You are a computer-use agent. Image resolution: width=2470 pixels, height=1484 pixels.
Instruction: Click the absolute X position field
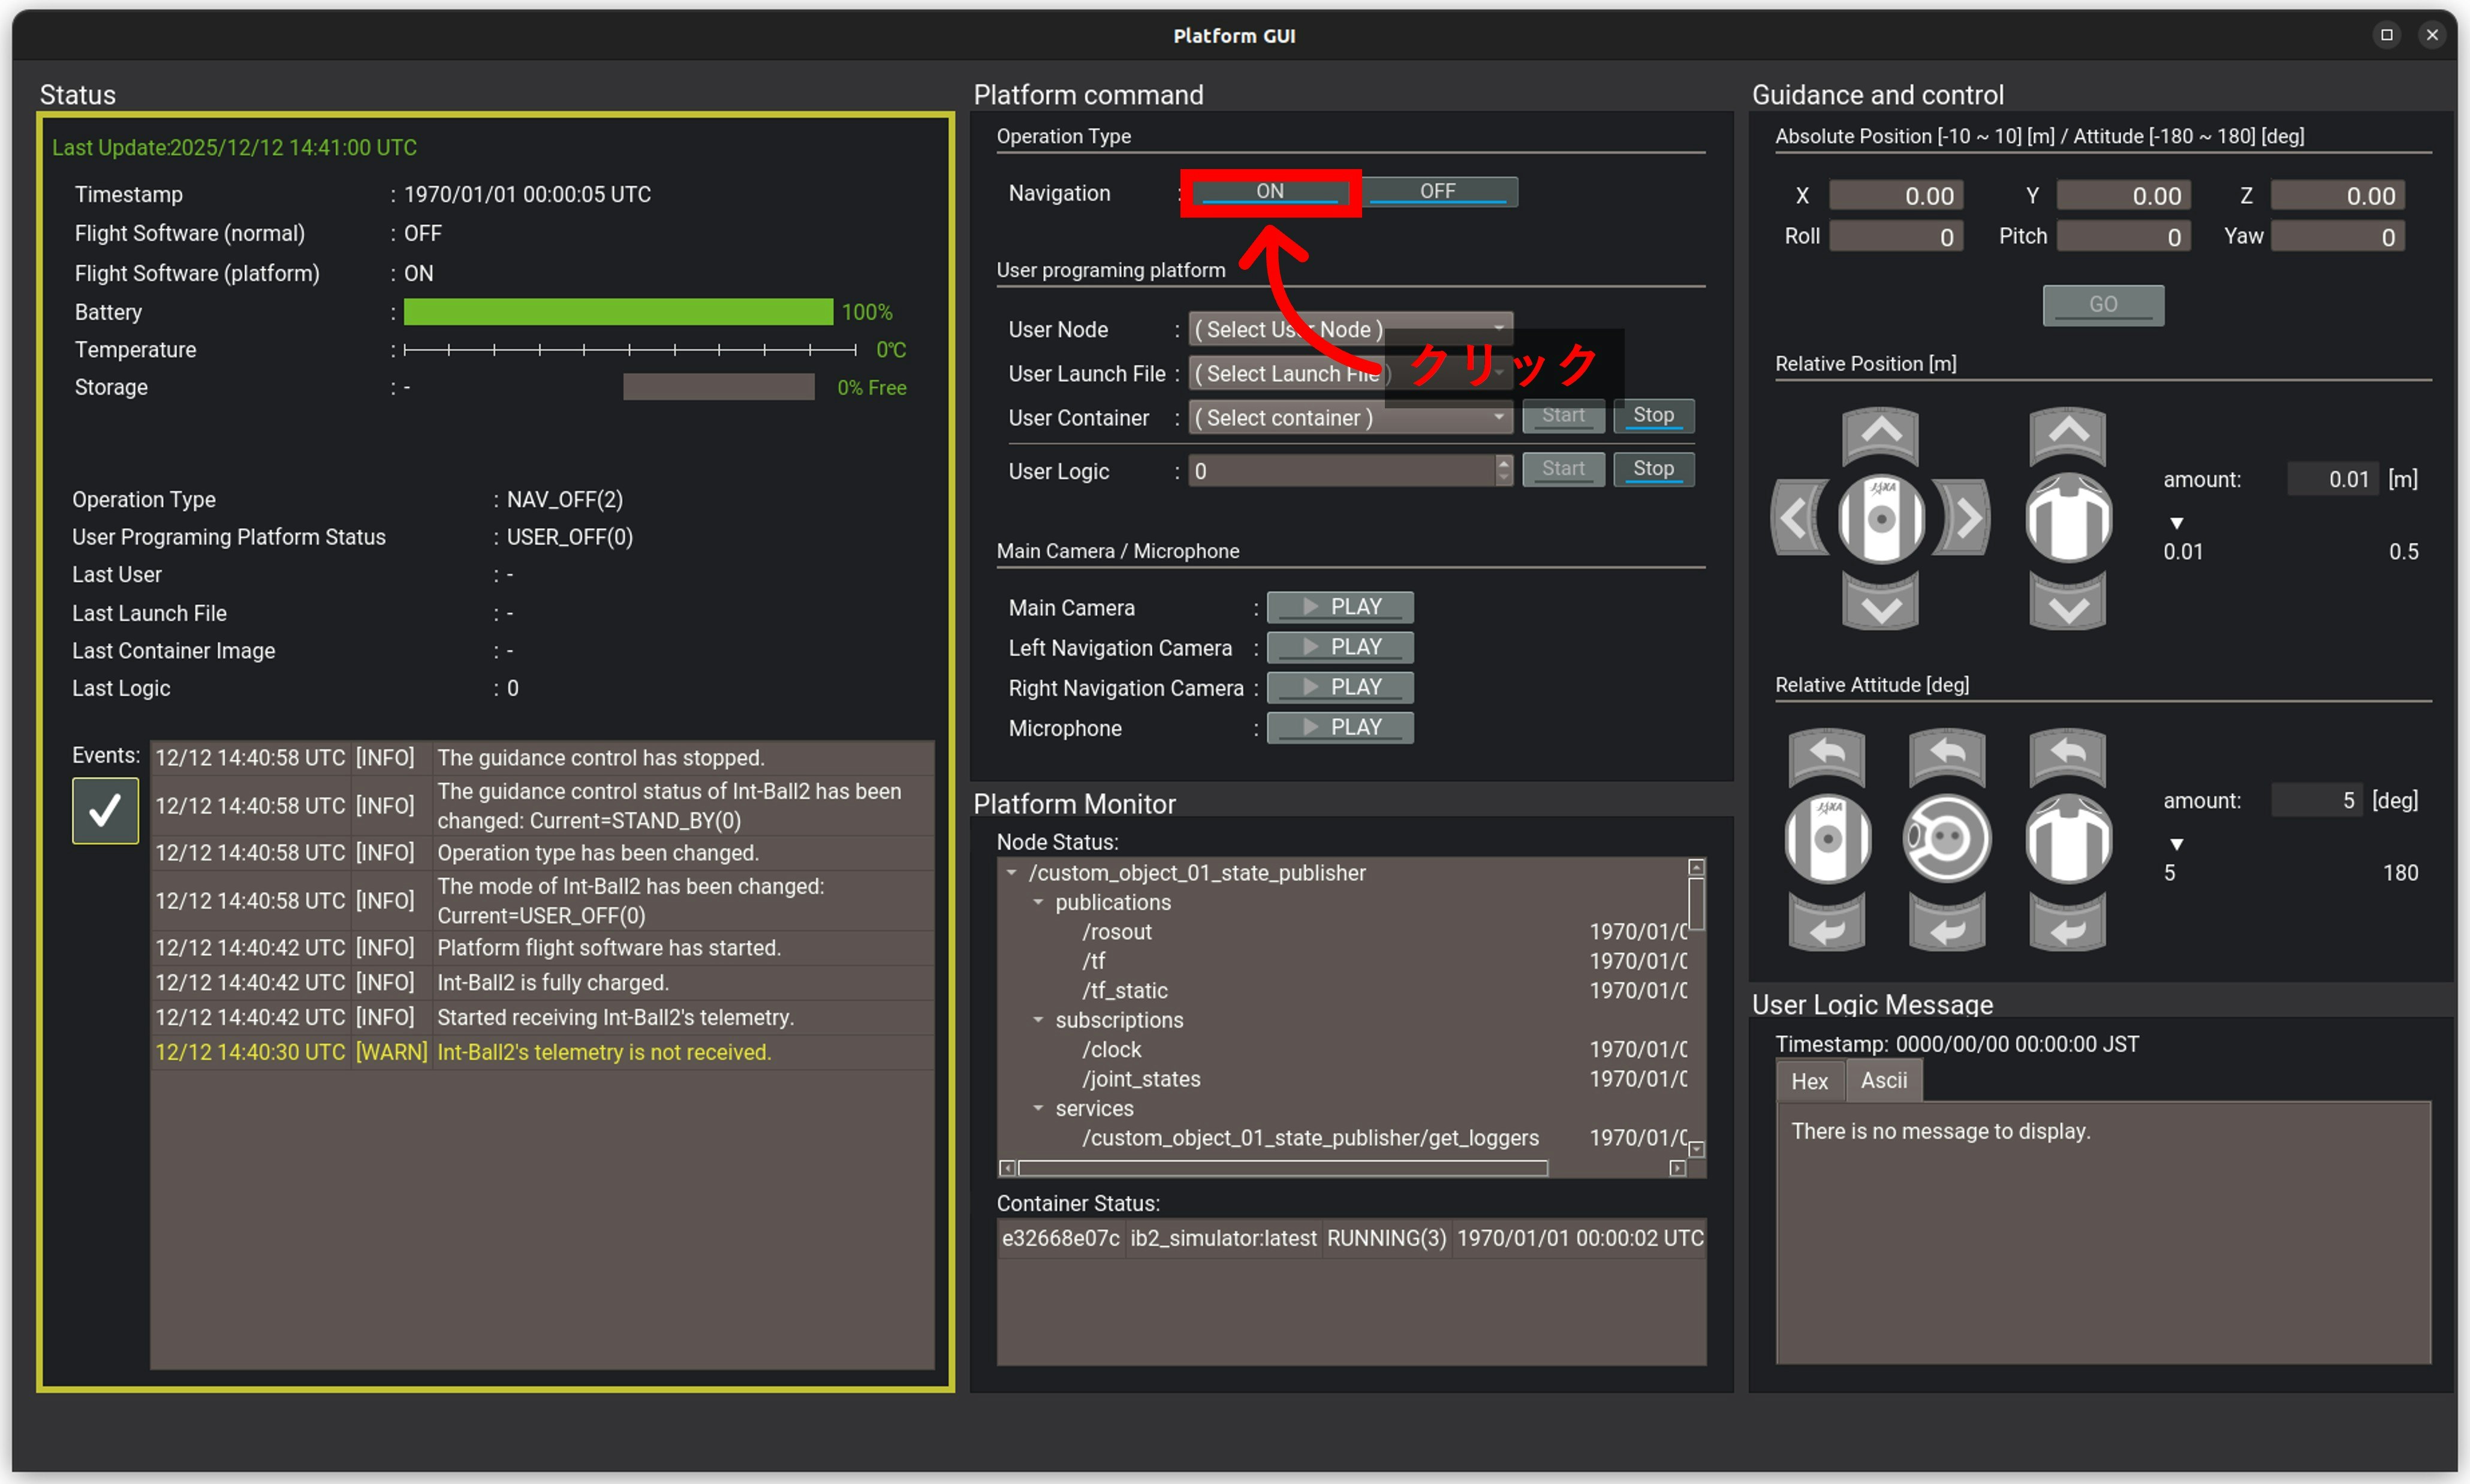[1895, 196]
